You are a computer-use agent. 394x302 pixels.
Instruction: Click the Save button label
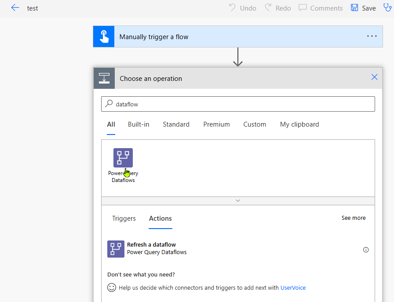pos(369,8)
